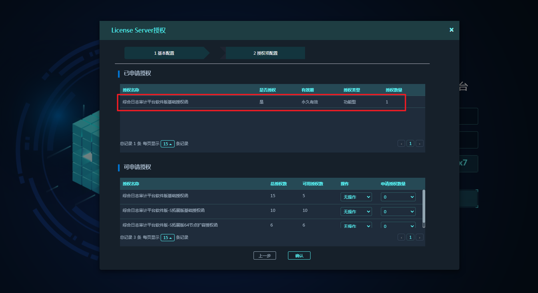
Task: Click the 上一步 button
Action: [x=265, y=256]
